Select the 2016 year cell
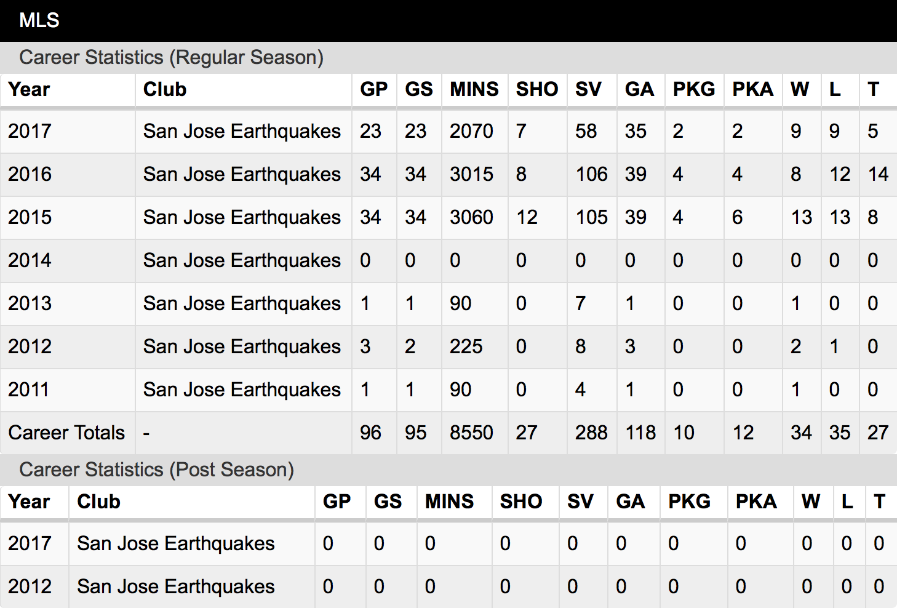Image resolution: width=897 pixels, height=608 pixels. 30,174
